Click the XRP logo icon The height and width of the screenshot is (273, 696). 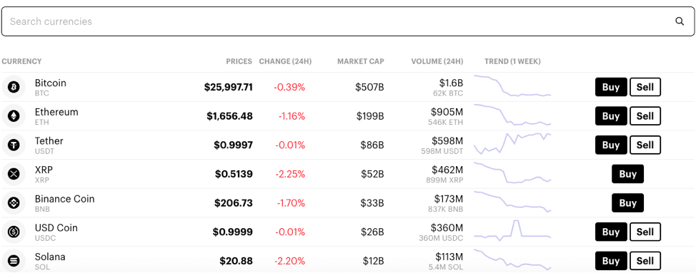pyautogui.click(x=14, y=174)
